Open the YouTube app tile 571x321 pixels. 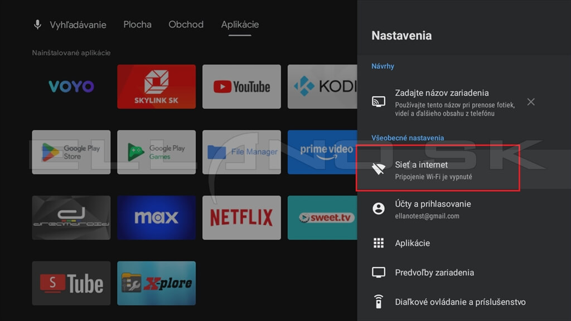(x=241, y=86)
